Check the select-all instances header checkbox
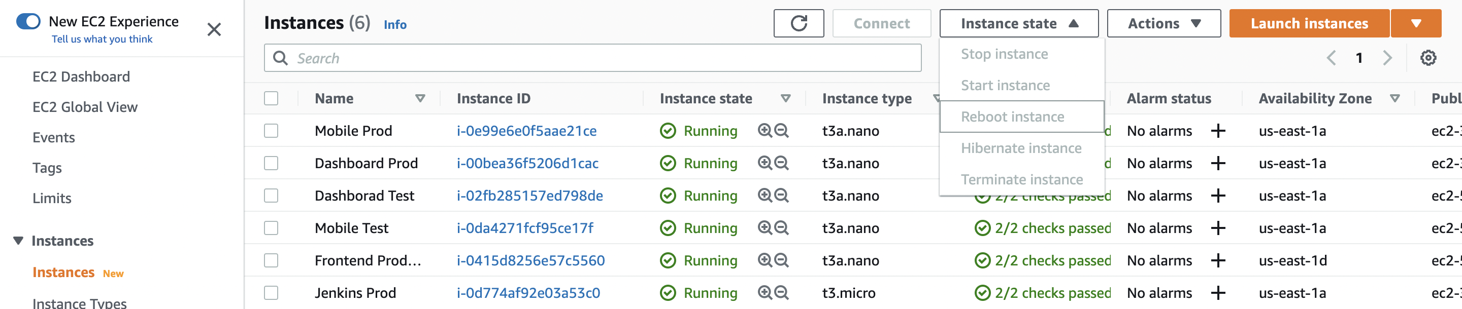This screenshot has width=1462, height=309. coord(271,98)
